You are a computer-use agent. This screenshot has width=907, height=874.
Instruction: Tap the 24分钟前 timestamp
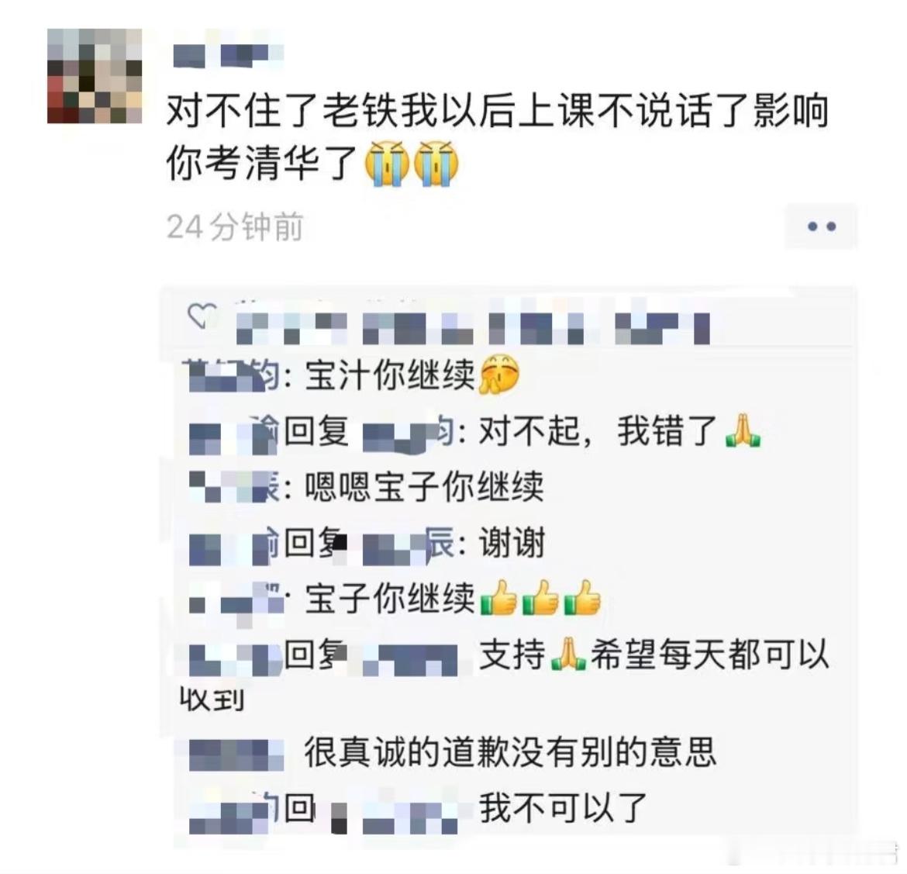point(235,226)
